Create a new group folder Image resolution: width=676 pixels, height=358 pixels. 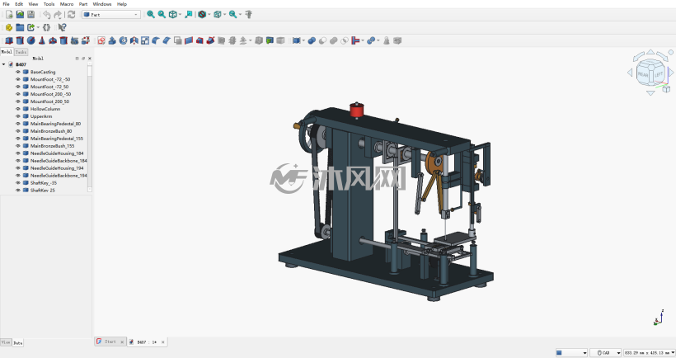[20, 27]
